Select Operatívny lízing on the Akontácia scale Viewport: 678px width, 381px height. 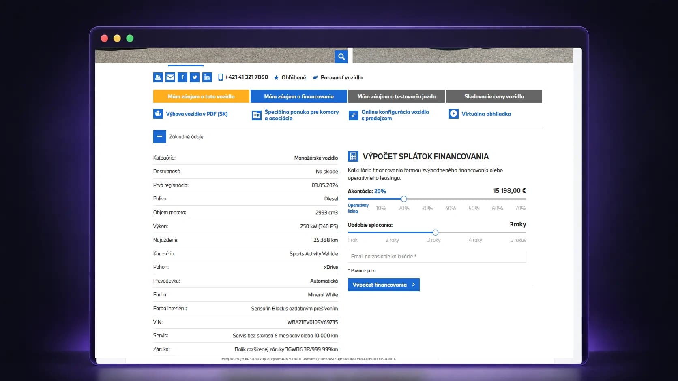tap(358, 208)
